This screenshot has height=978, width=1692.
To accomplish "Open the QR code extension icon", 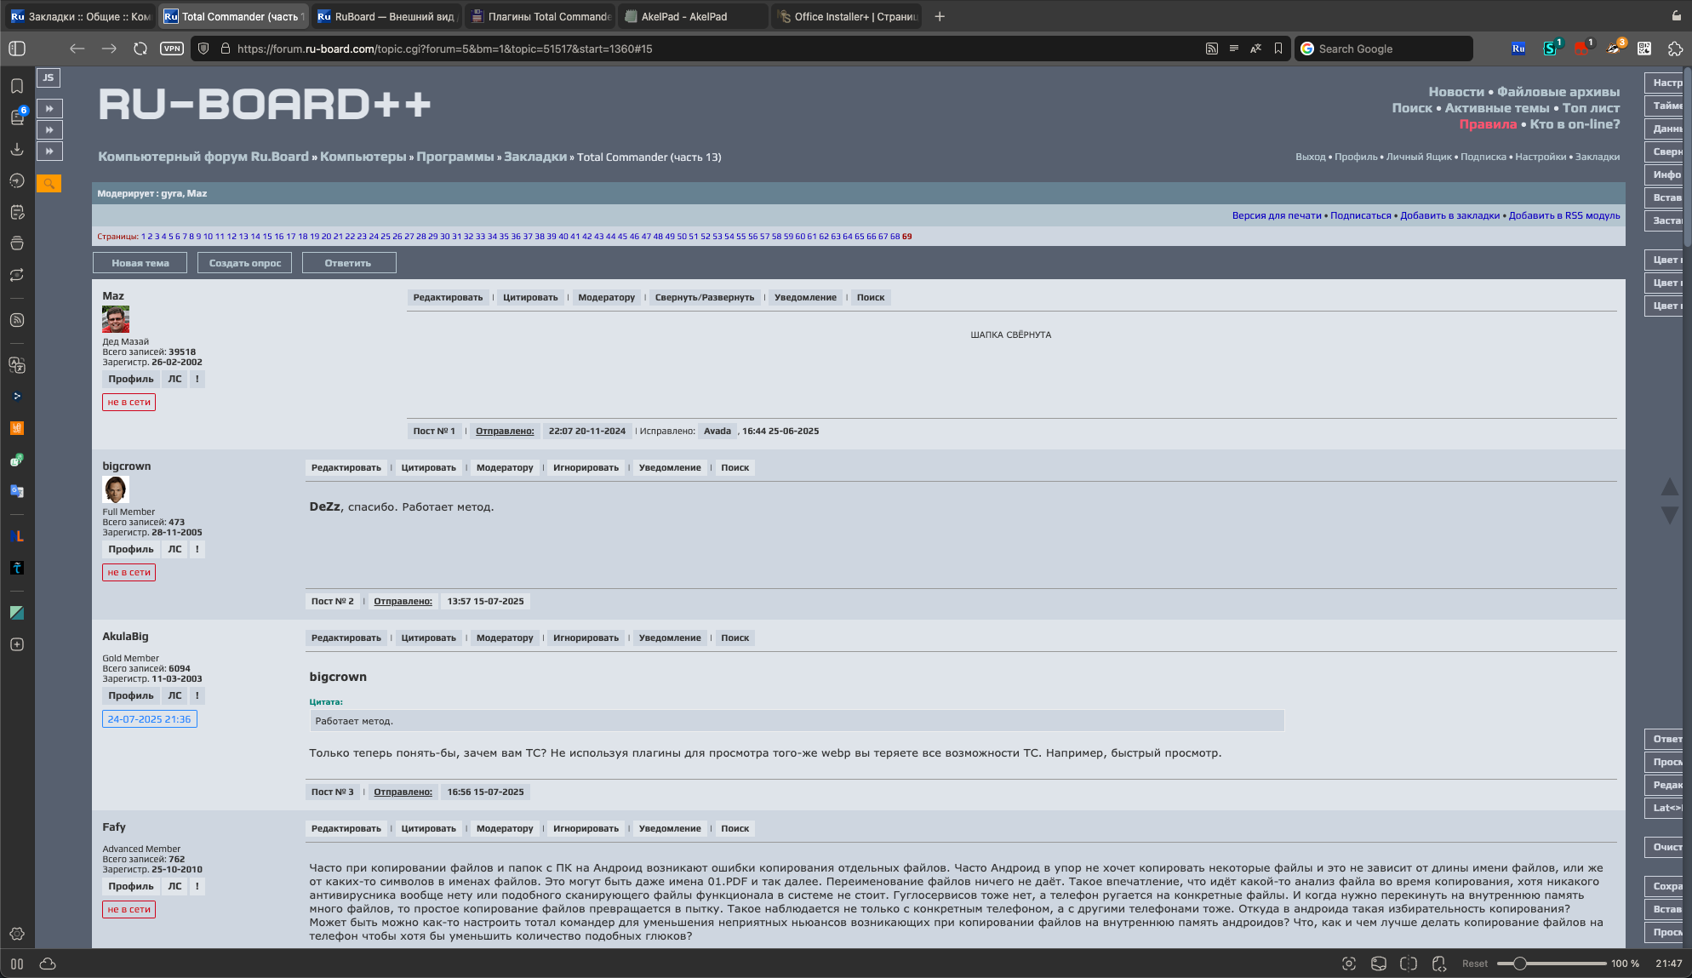I will coord(1644,49).
